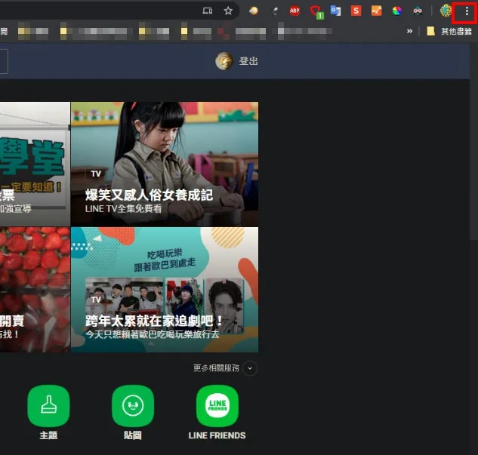Show hidden bookmarks with the » arrow
This screenshot has width=478, height=455.
(x=410, y=31)
